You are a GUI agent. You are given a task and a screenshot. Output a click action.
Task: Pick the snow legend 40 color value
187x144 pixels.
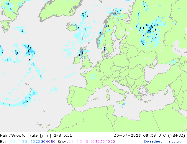click(108, 142)
